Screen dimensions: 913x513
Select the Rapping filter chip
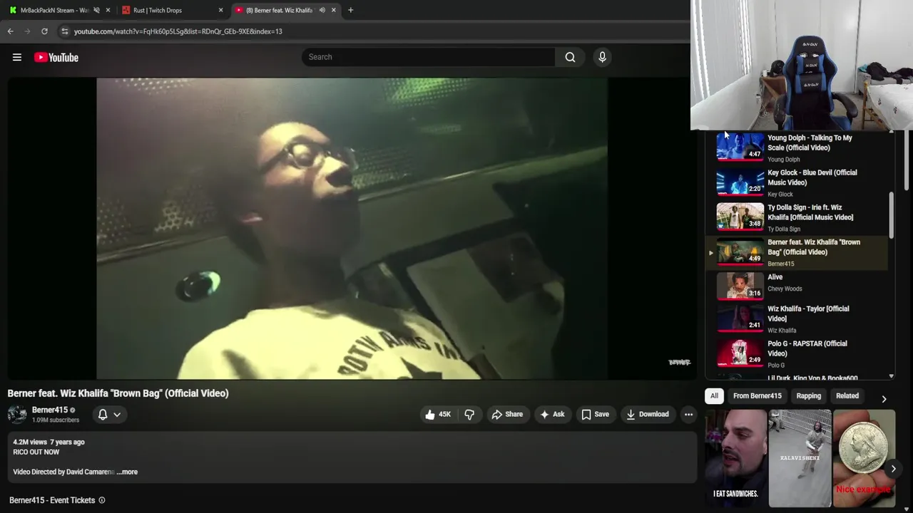pyautogui.click(x=809, y=395)
